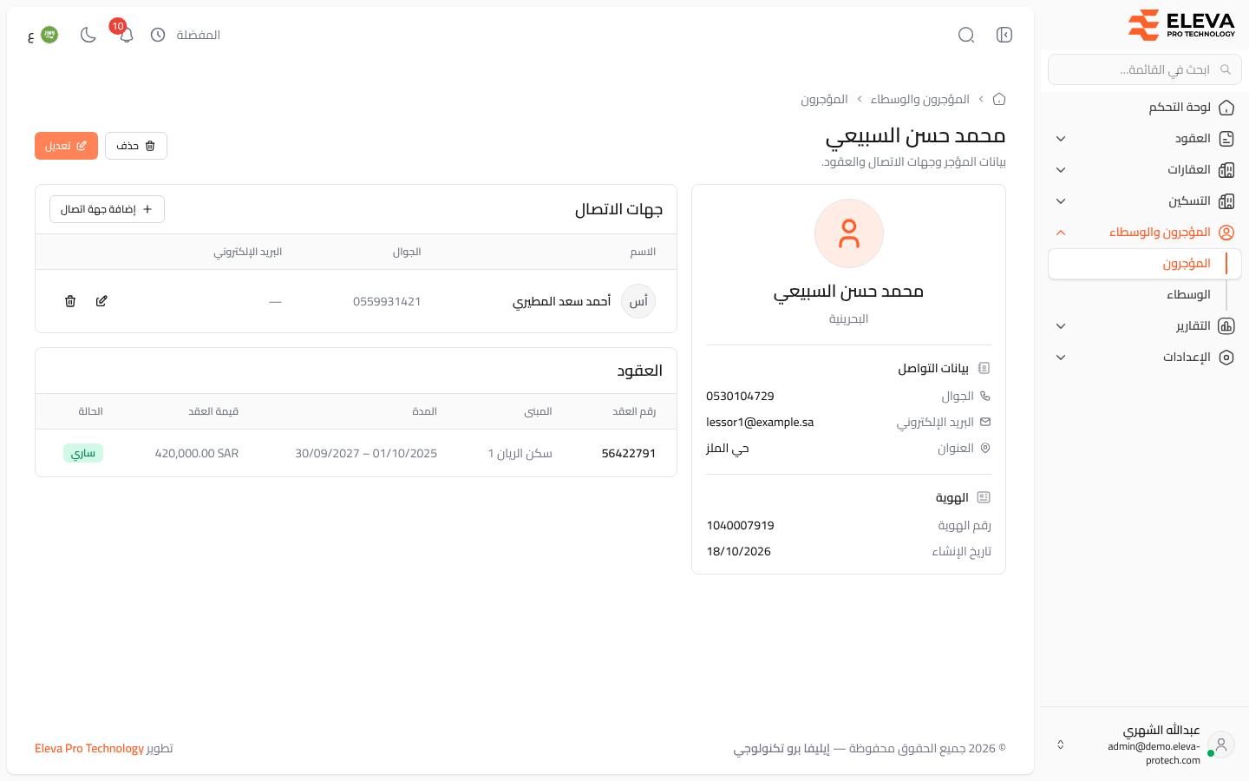The image size is (1249, 781).
Task: Click the contact name أحمد سعد المطيري
Action: (x=562, y=301)
